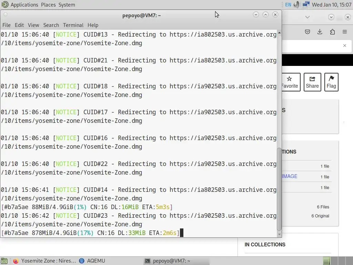Dismiss the Firefox notification bar with X
This screenshot has width=353, height=265.
point(345,46)
